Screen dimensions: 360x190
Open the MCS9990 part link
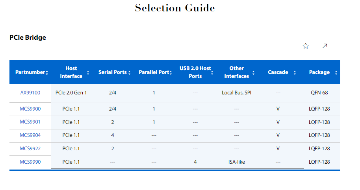pos(30,162)
